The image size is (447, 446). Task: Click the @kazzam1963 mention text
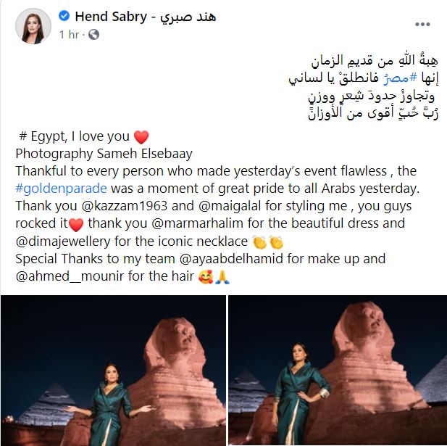click(125, 206)
